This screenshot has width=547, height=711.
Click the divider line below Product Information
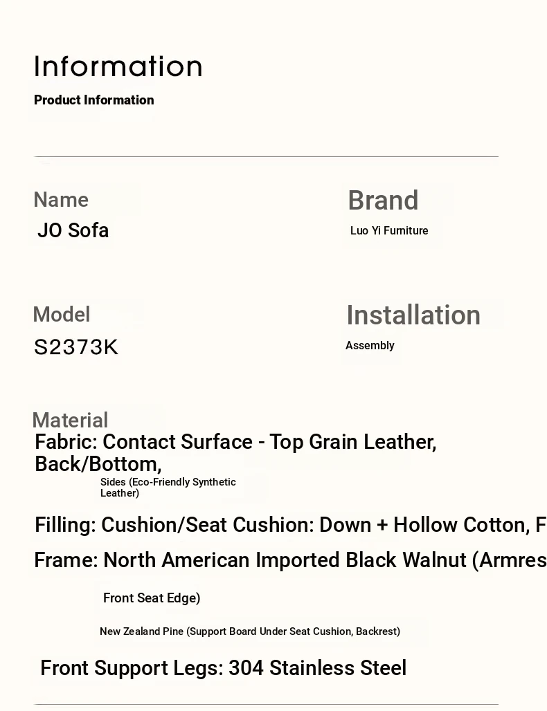267,157
